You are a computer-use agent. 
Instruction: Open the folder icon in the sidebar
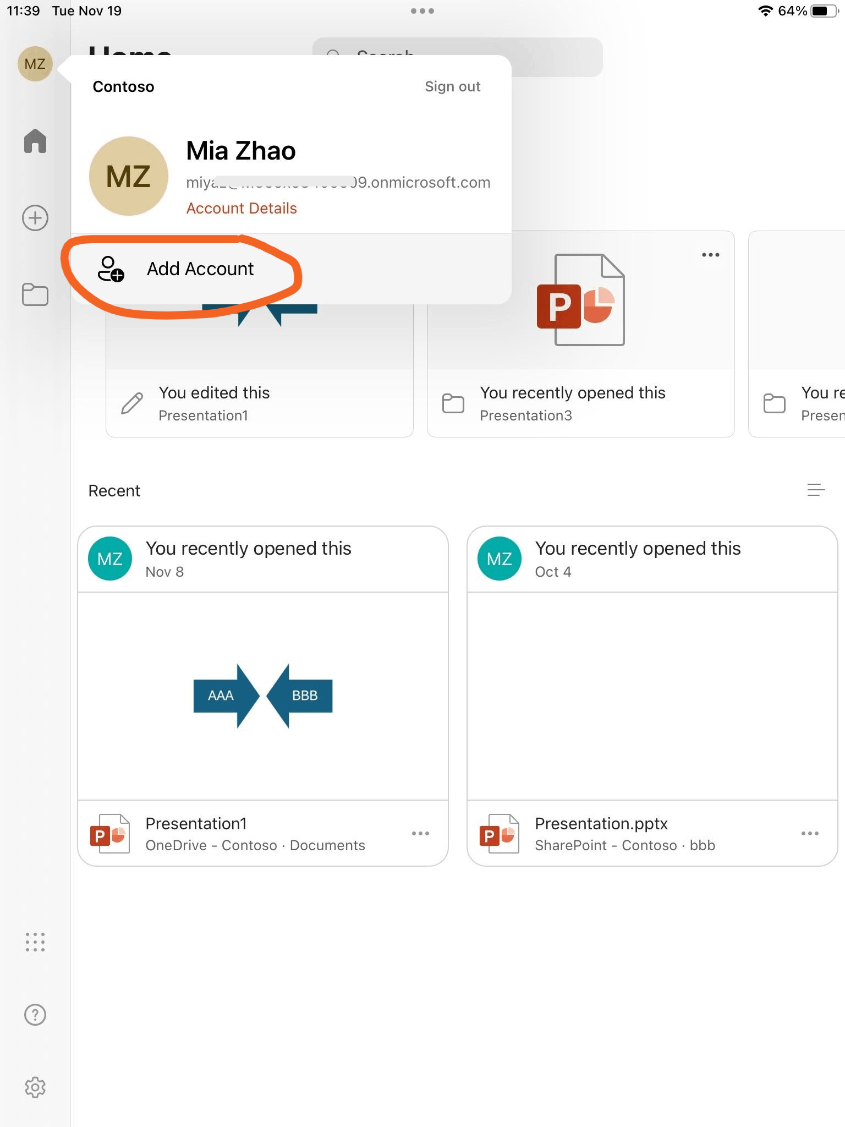point(35,294)
